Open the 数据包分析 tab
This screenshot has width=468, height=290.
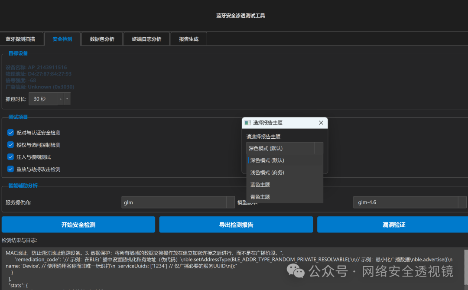[x=102, y=39]
